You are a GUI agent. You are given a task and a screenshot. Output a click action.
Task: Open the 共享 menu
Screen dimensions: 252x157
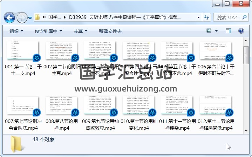80,31
